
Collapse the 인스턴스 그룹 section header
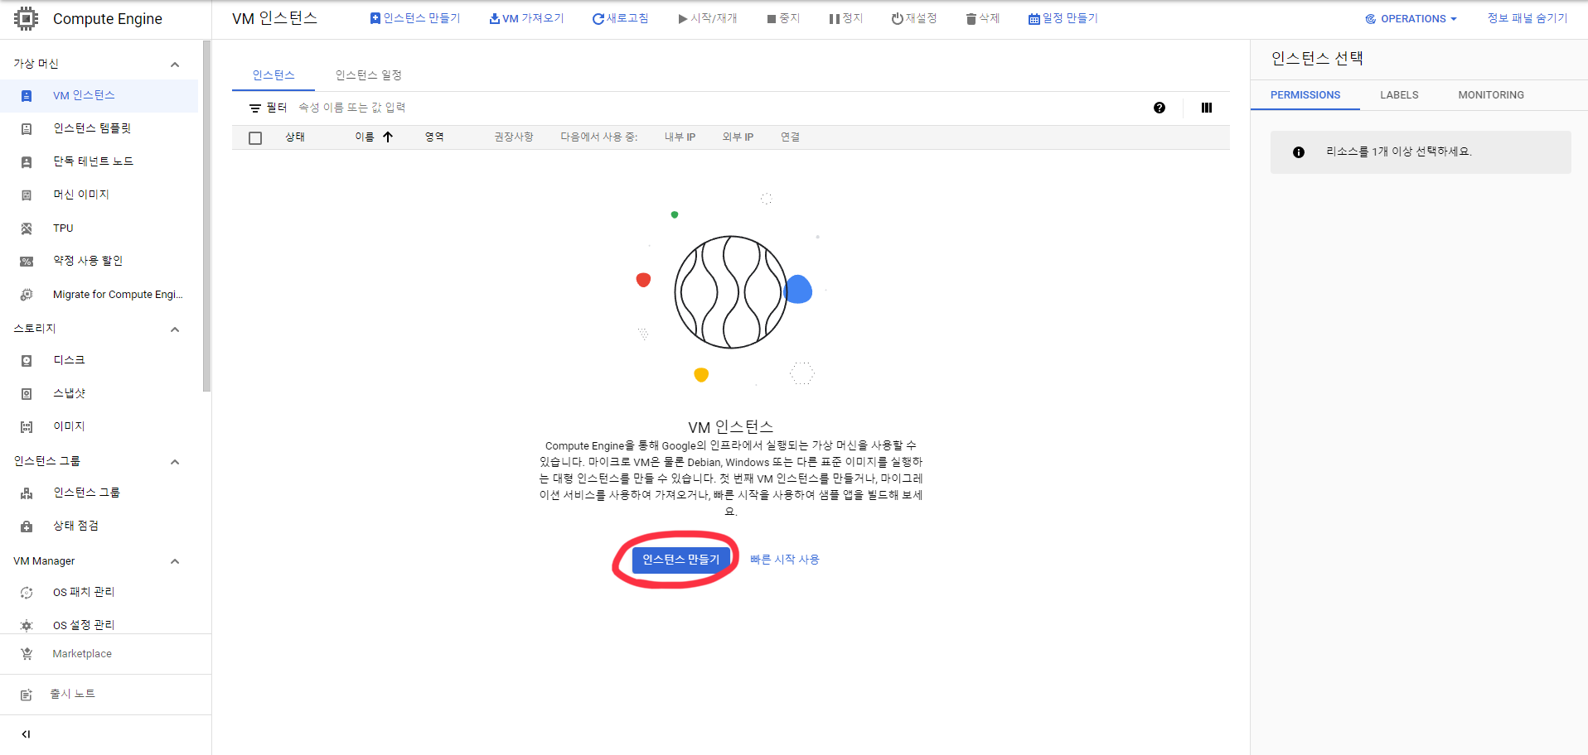coord(175,462)
